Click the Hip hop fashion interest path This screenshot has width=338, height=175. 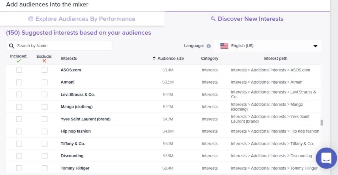275,131
